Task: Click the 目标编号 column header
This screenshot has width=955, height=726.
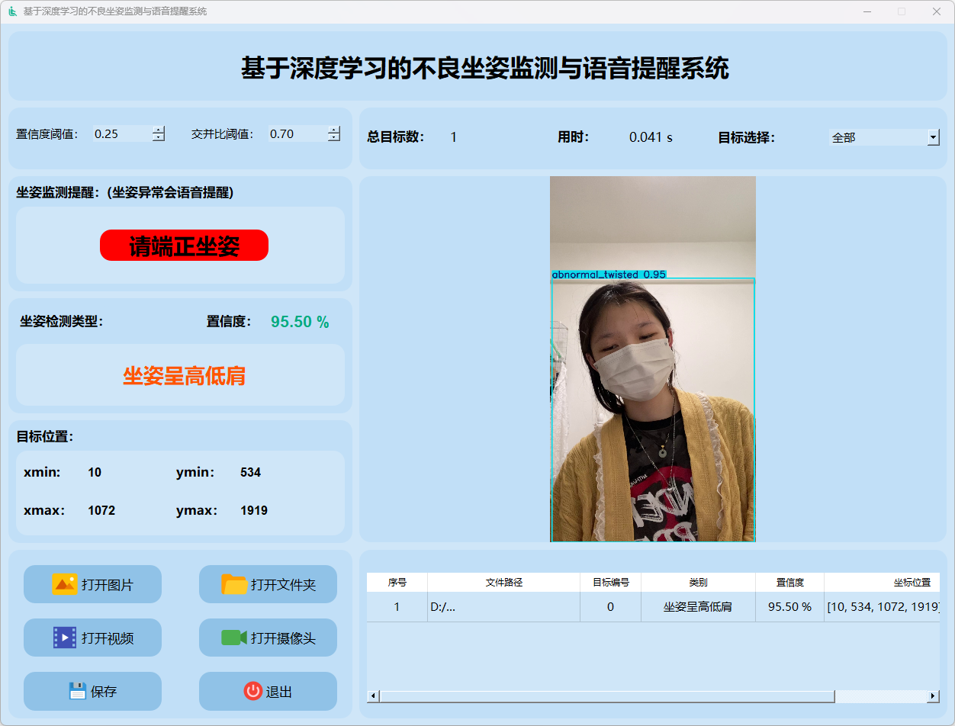Action: click(611, 582)
